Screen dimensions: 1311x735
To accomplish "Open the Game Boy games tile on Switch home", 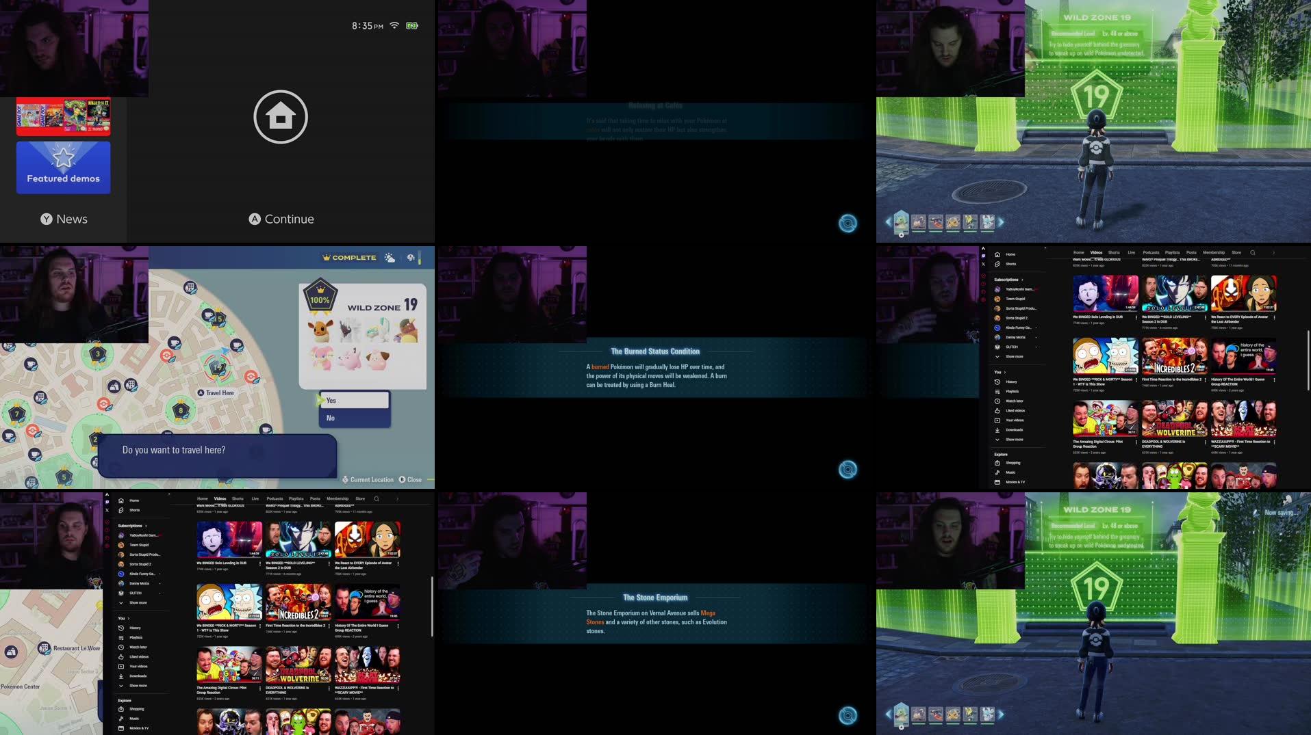I will pyautogui.click(x=63, y=116).
